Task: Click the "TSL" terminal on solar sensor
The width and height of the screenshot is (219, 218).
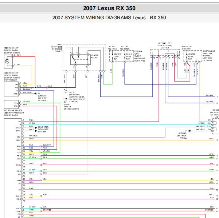Action: 16,103
